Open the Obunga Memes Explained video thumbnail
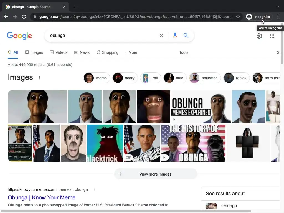The image size is (284, 213). click(x=201, y=107)
